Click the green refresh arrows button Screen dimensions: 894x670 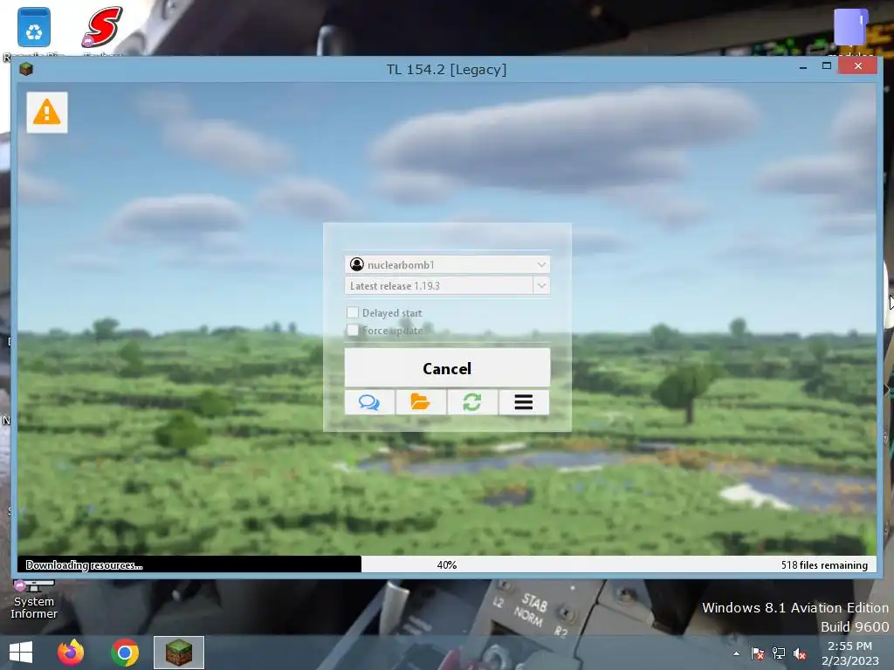tap(472, 402)
